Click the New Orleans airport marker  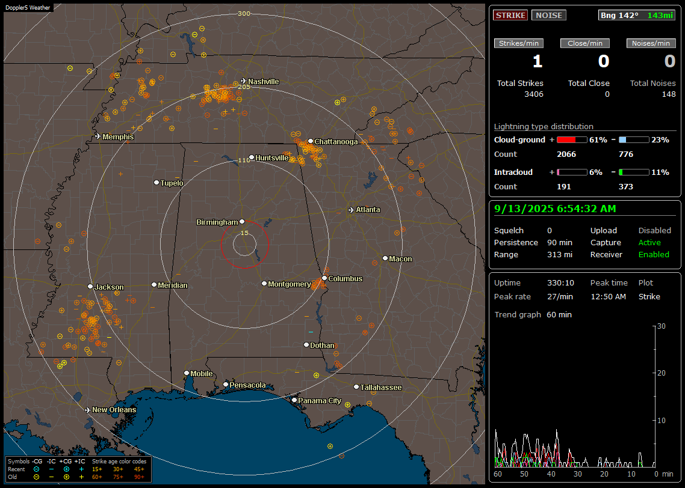click(x=88, y=410)
